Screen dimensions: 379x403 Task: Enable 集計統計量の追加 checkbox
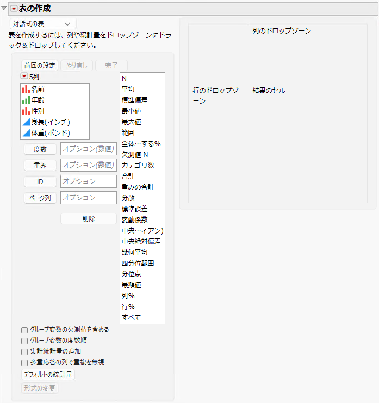click(24, 352)
